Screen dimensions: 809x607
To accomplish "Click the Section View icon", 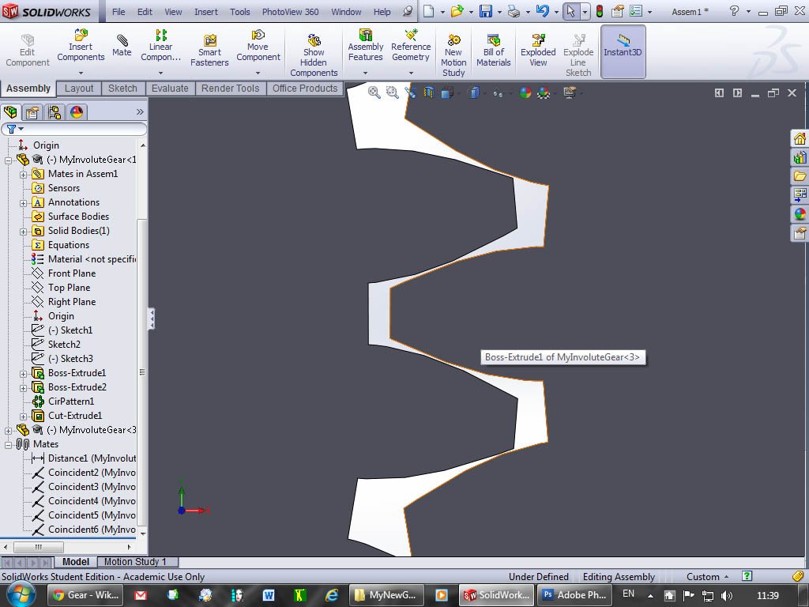I will (429, 93).
